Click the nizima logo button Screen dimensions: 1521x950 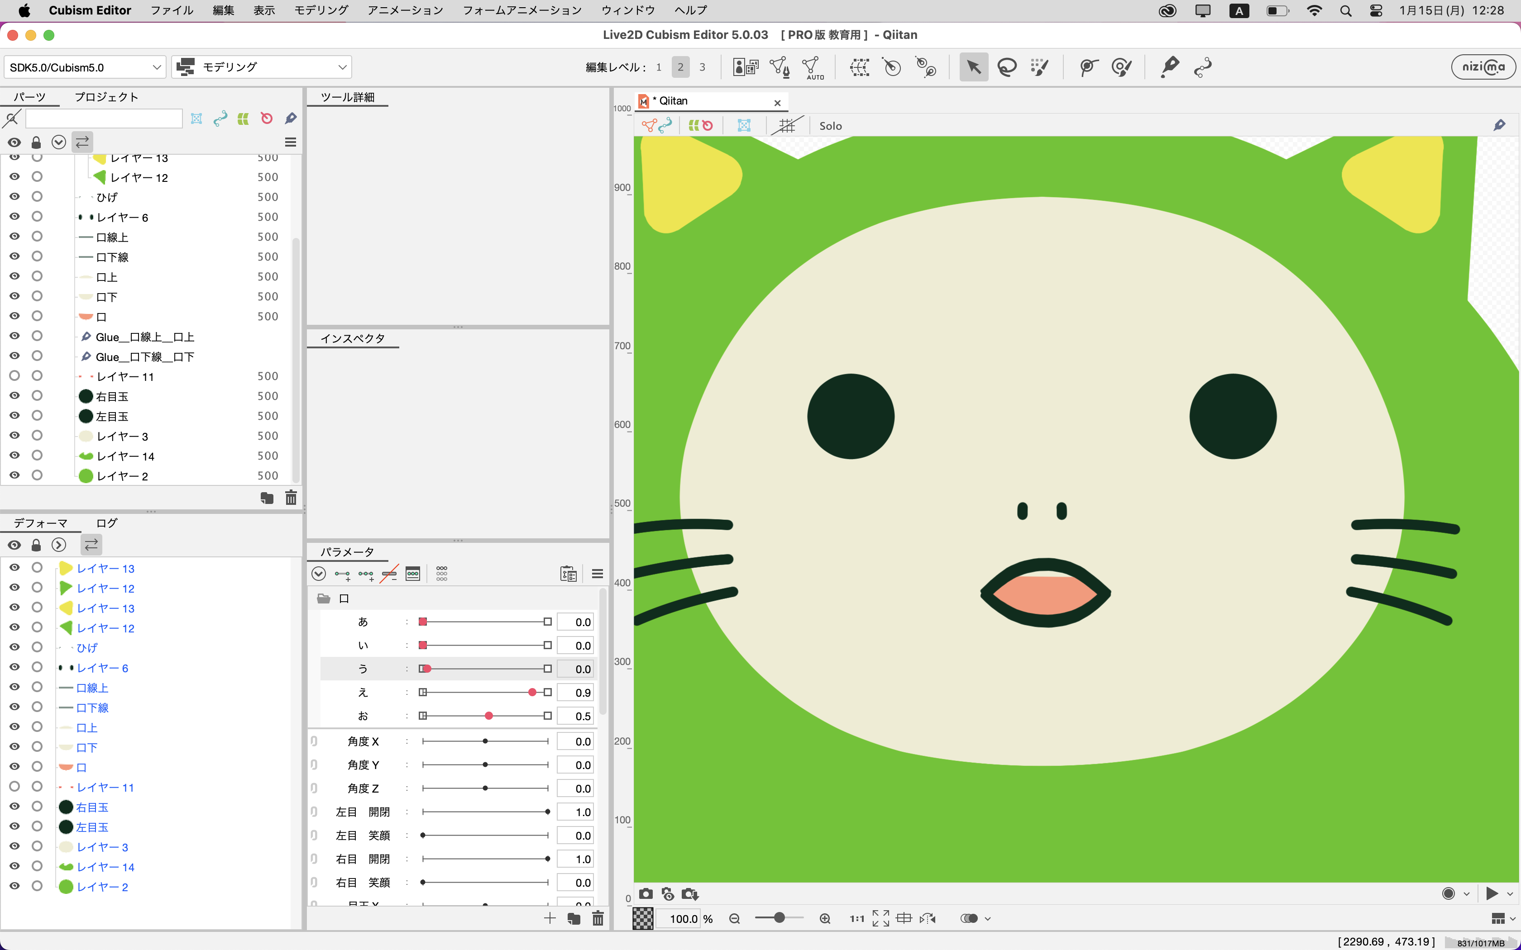1483,66
